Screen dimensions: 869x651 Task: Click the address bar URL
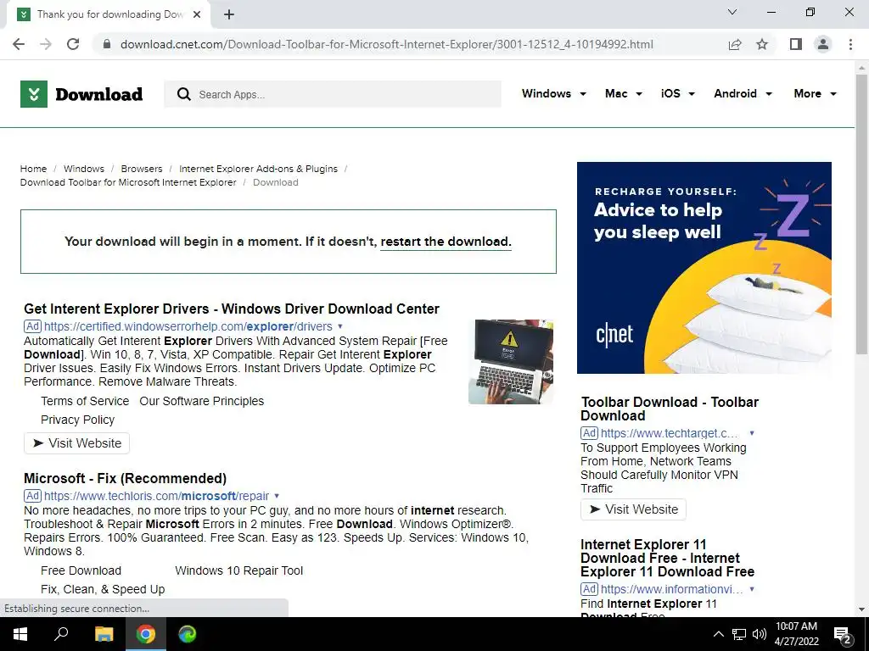click(387, 44)
